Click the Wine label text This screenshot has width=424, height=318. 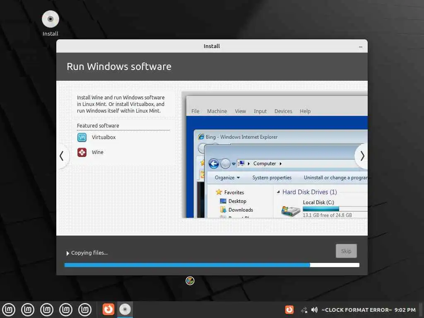coord(98,152)
